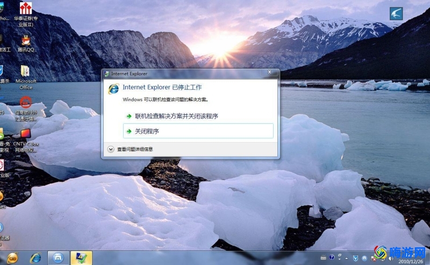Click the bird gadget icon on desktop top-right
Viewport: 430px width, 265px height.
point(396,13)
